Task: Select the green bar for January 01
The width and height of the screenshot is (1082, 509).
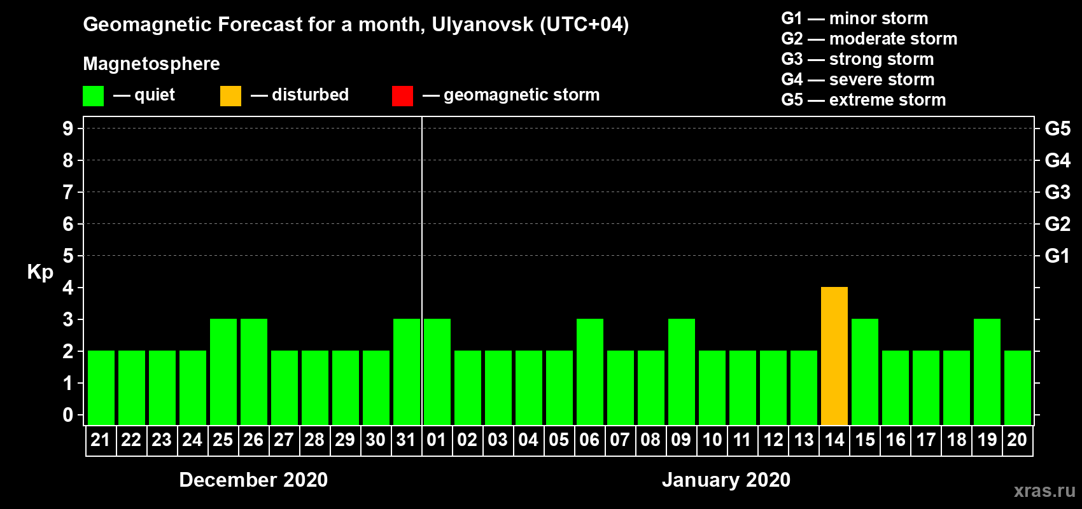Action: click(x=437, y=372)
